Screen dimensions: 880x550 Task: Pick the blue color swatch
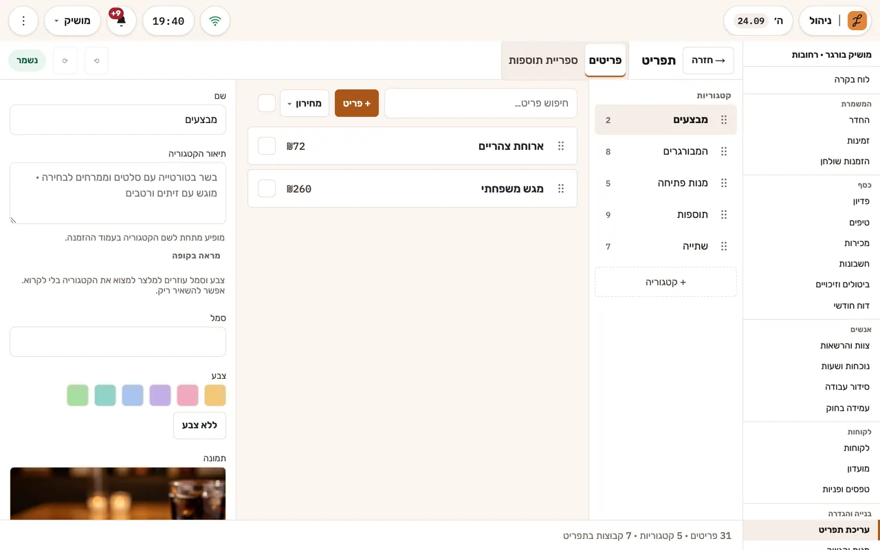133,395
